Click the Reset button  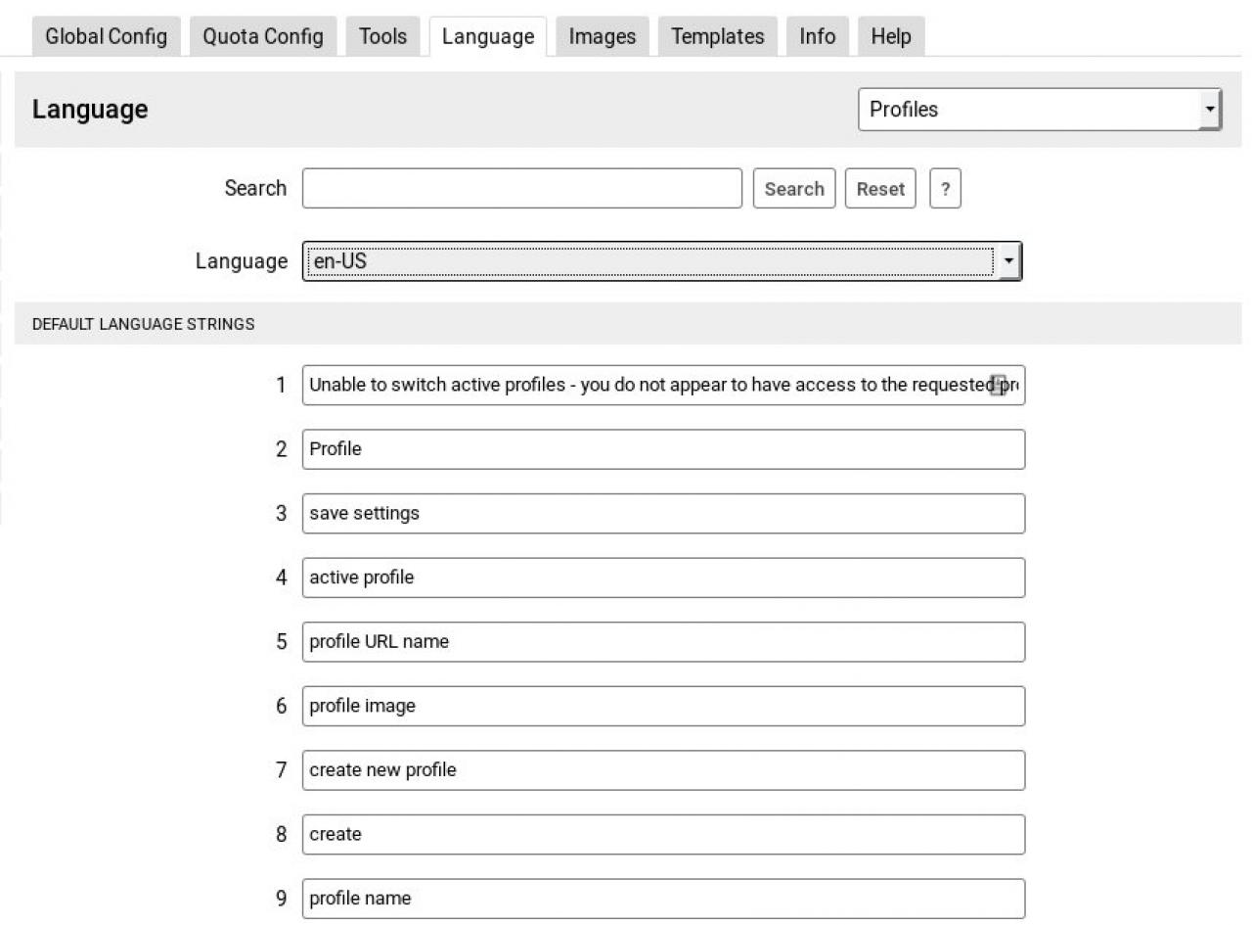(879, 189)
